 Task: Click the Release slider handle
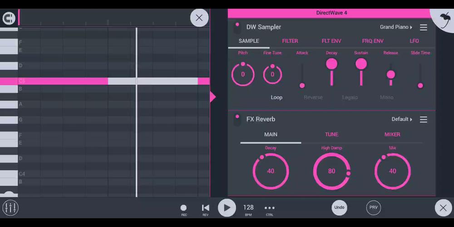click(390, 75)
